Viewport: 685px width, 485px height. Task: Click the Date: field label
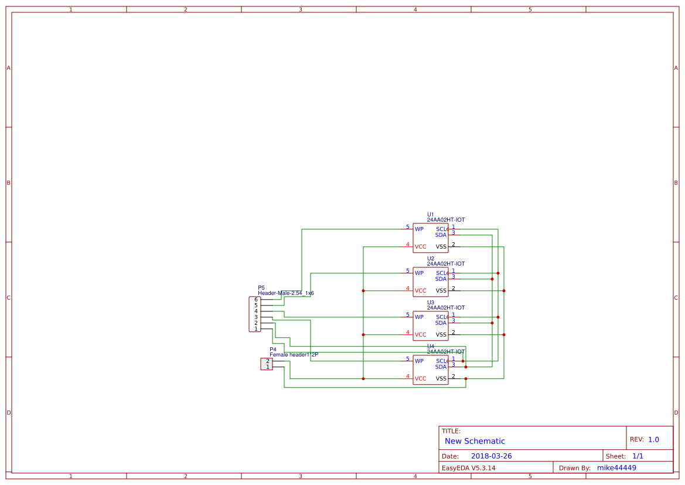450,456
